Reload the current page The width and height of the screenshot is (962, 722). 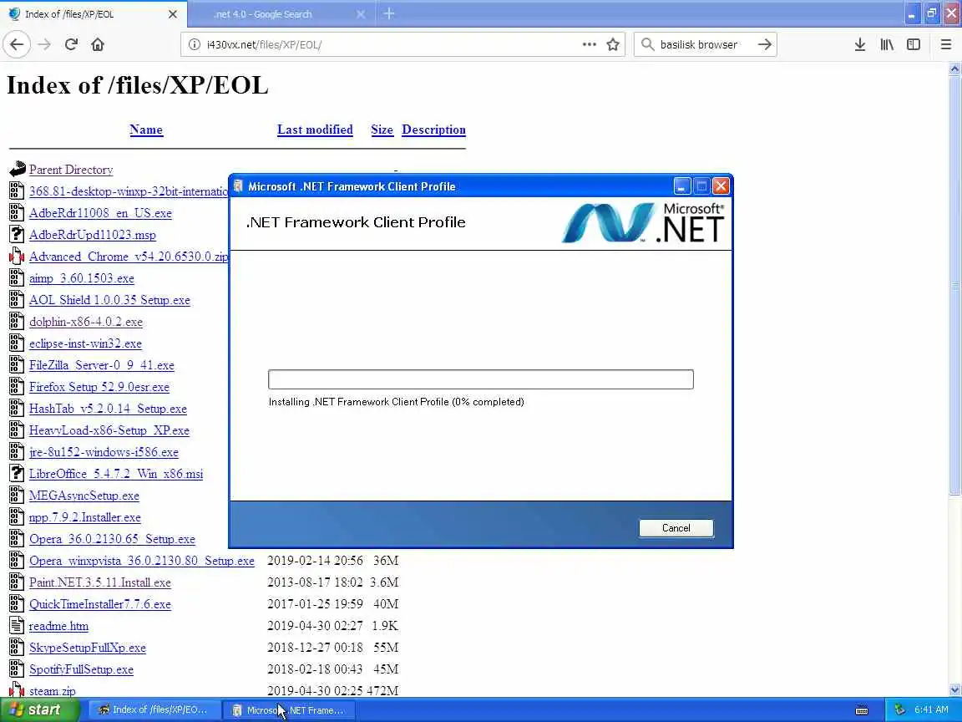pos(71,44)
